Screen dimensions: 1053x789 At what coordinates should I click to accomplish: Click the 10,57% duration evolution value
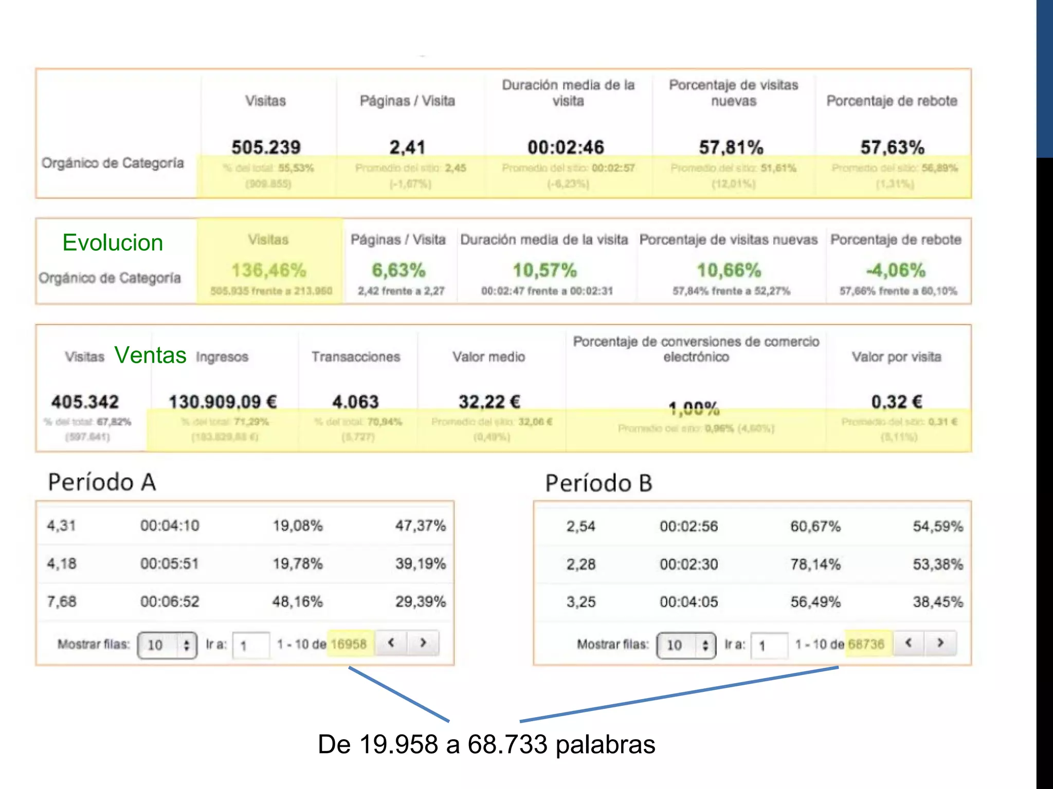point(545,270)
